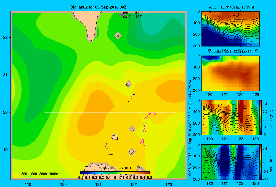The image size is (276, 187).
Task: Click the island just south of 21°N near 121.8°E
Action: 129,84
